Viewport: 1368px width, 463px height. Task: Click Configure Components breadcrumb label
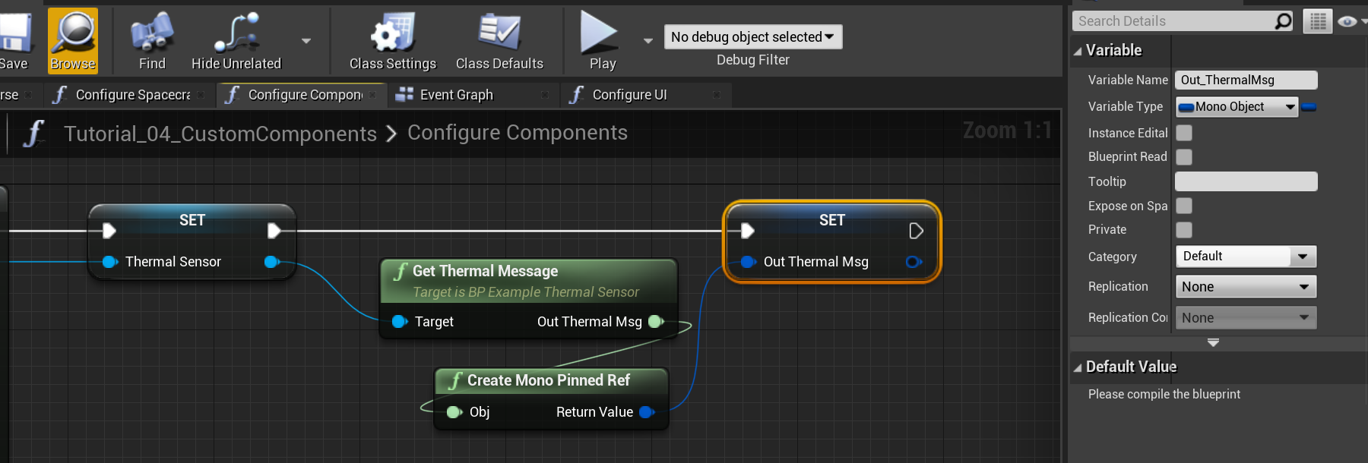(x=518, y=133)
